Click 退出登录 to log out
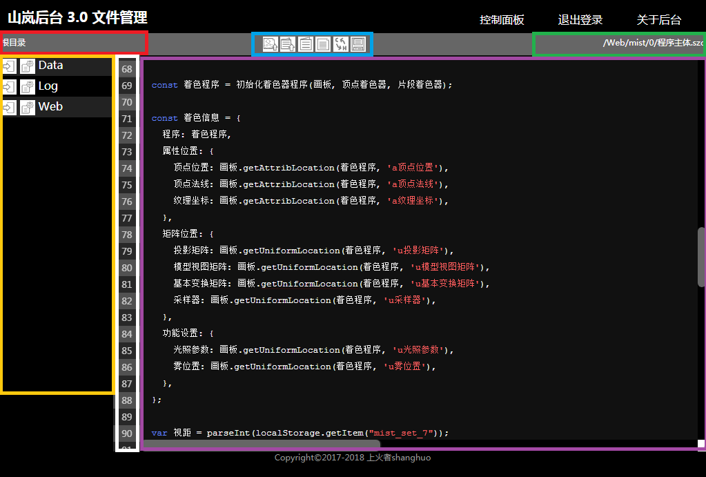 click(x=580, y=20)
